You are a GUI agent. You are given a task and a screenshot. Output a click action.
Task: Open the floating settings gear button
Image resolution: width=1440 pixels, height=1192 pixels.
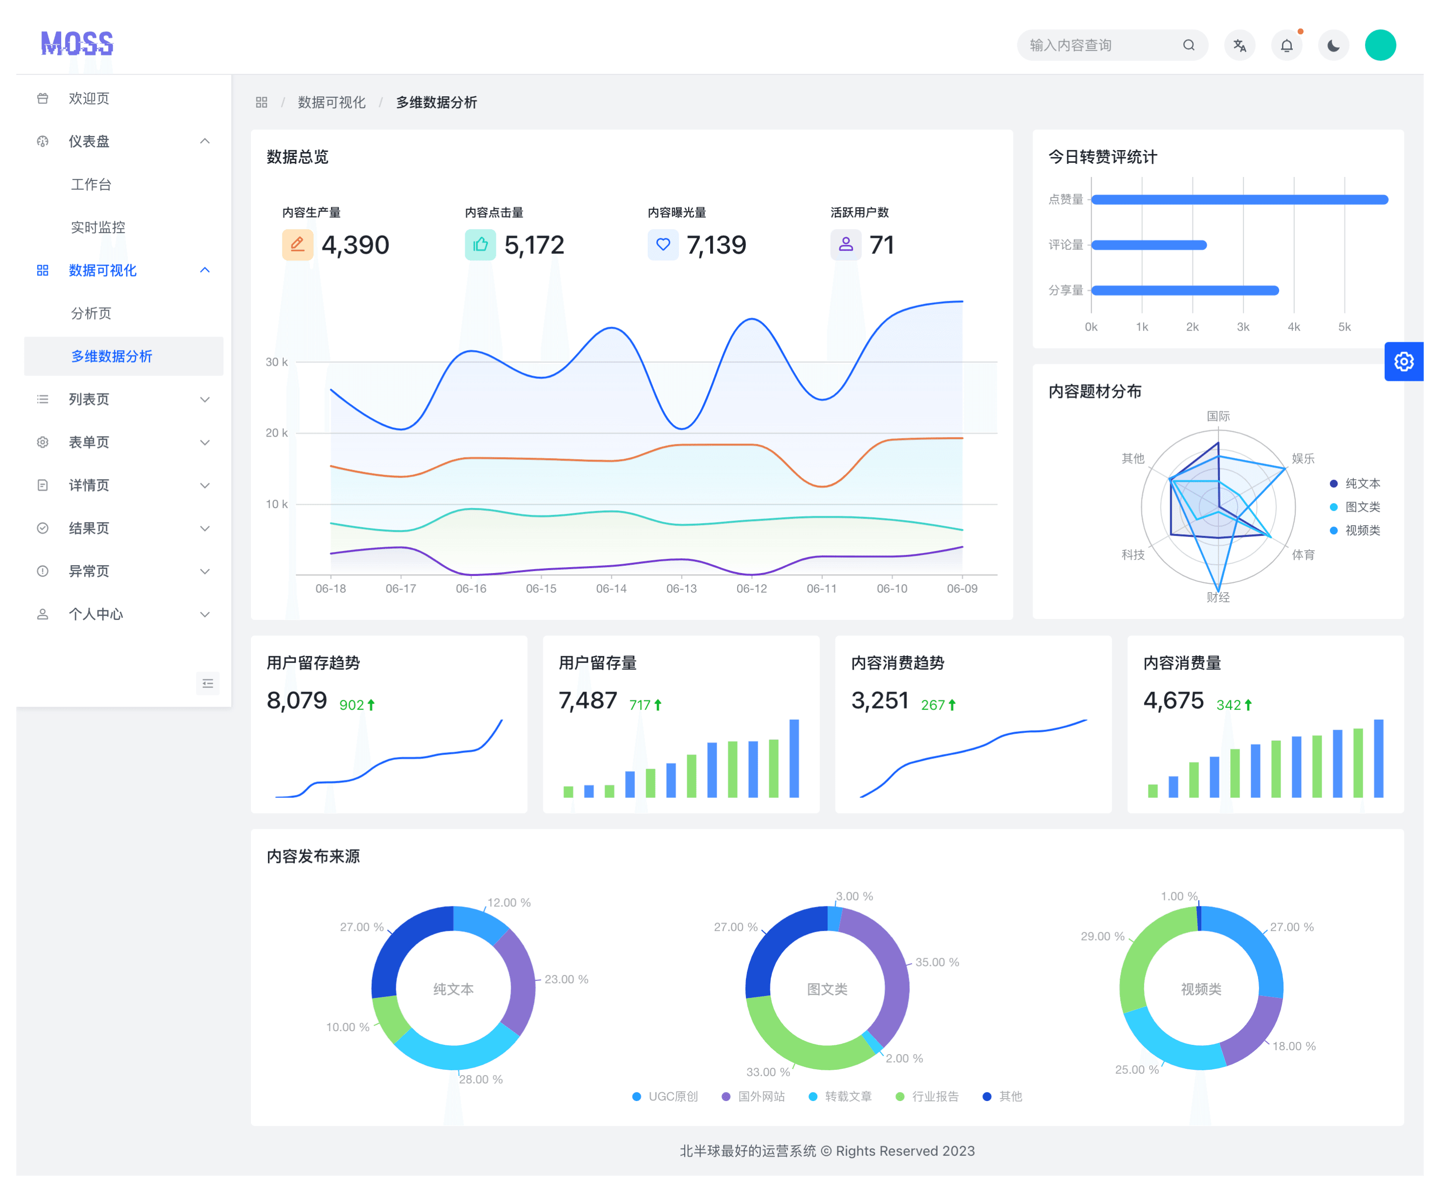[1404, 361]
